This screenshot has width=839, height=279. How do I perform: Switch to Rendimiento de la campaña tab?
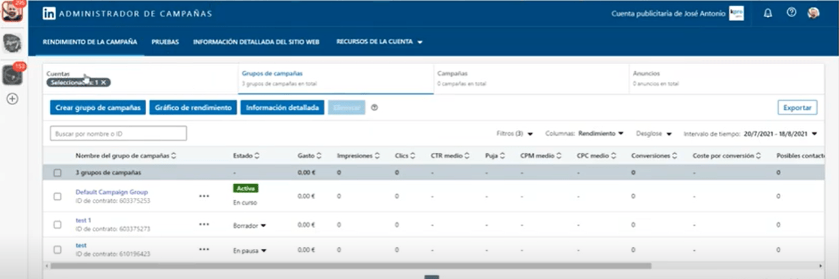tap(90, 42)
